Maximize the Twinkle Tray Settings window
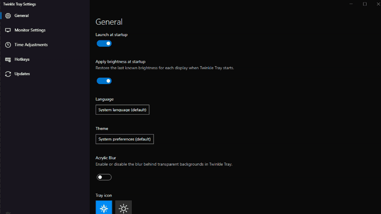381x214 pixels. pyautogui.click(x=364, y=4)
